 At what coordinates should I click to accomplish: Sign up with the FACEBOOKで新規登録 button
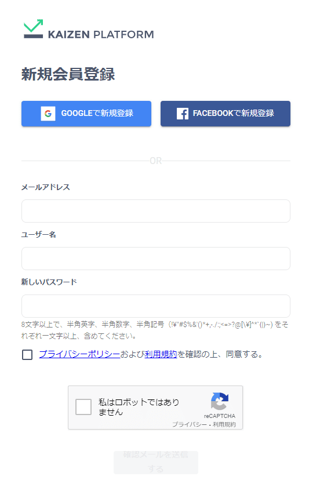click(226, 114)
